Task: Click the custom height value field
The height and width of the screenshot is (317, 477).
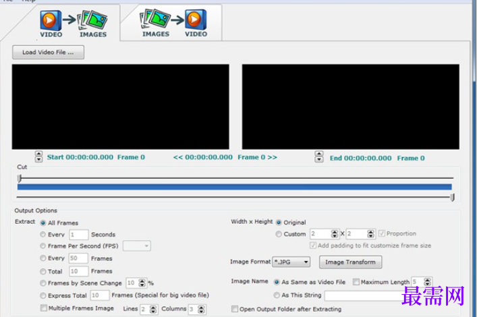Action: pyautogui.click(x=356, y=233)
